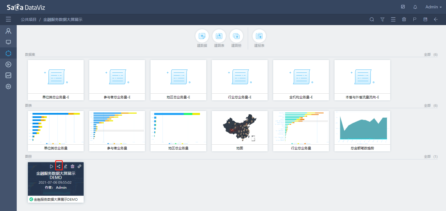Click the trash icon in top toolbar

404,19
